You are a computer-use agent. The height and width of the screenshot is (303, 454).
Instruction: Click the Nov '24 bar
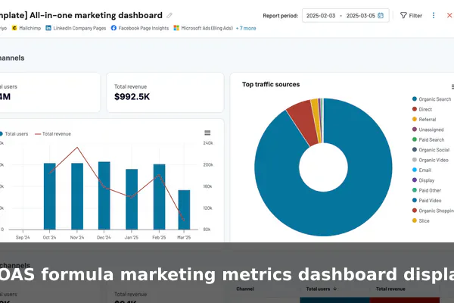pyautogui.click(x=77, y=196)
